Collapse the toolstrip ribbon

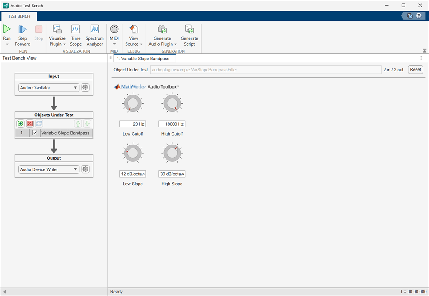coord(424,51)
